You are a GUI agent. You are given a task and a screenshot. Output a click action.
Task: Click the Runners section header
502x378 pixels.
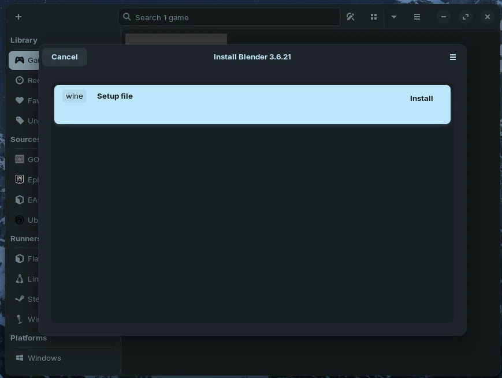pyautogui.click(x=25, y=238)
